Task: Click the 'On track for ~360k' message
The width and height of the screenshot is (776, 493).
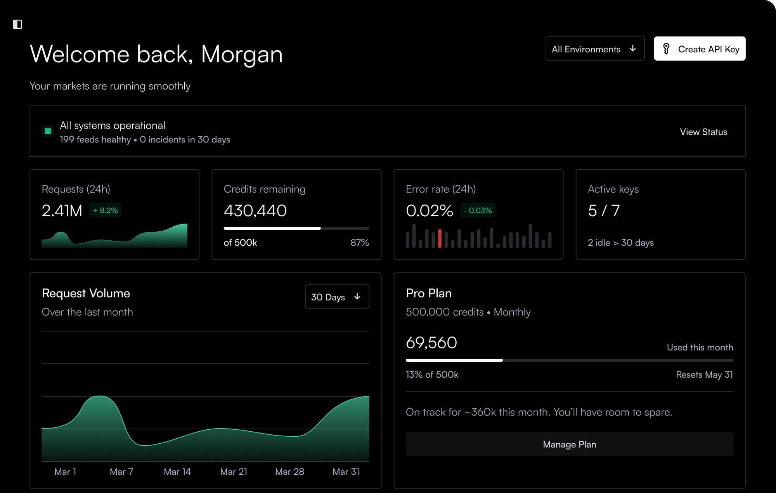Action: coord(539,412)
